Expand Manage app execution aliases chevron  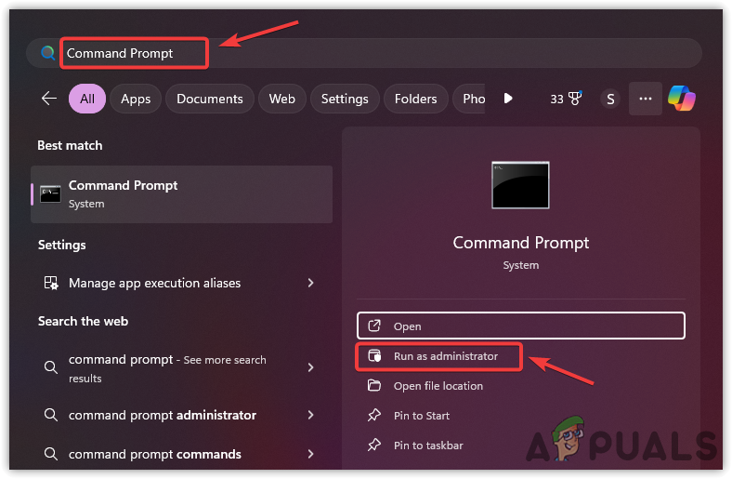point(310,283)
